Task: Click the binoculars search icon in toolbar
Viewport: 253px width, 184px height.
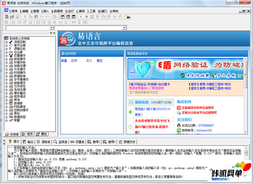Action: pyautogui.click(x=128, y=17)
